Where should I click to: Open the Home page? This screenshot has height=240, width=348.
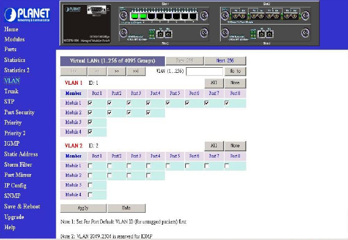[11, 29]
